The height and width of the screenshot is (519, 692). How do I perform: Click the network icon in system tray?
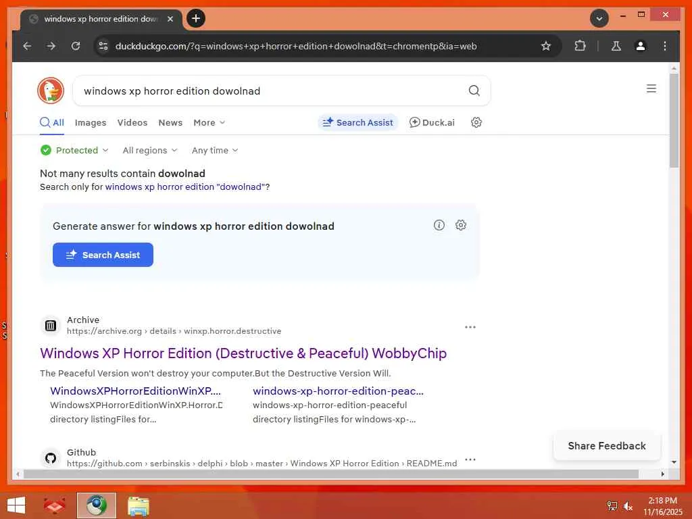612,505
